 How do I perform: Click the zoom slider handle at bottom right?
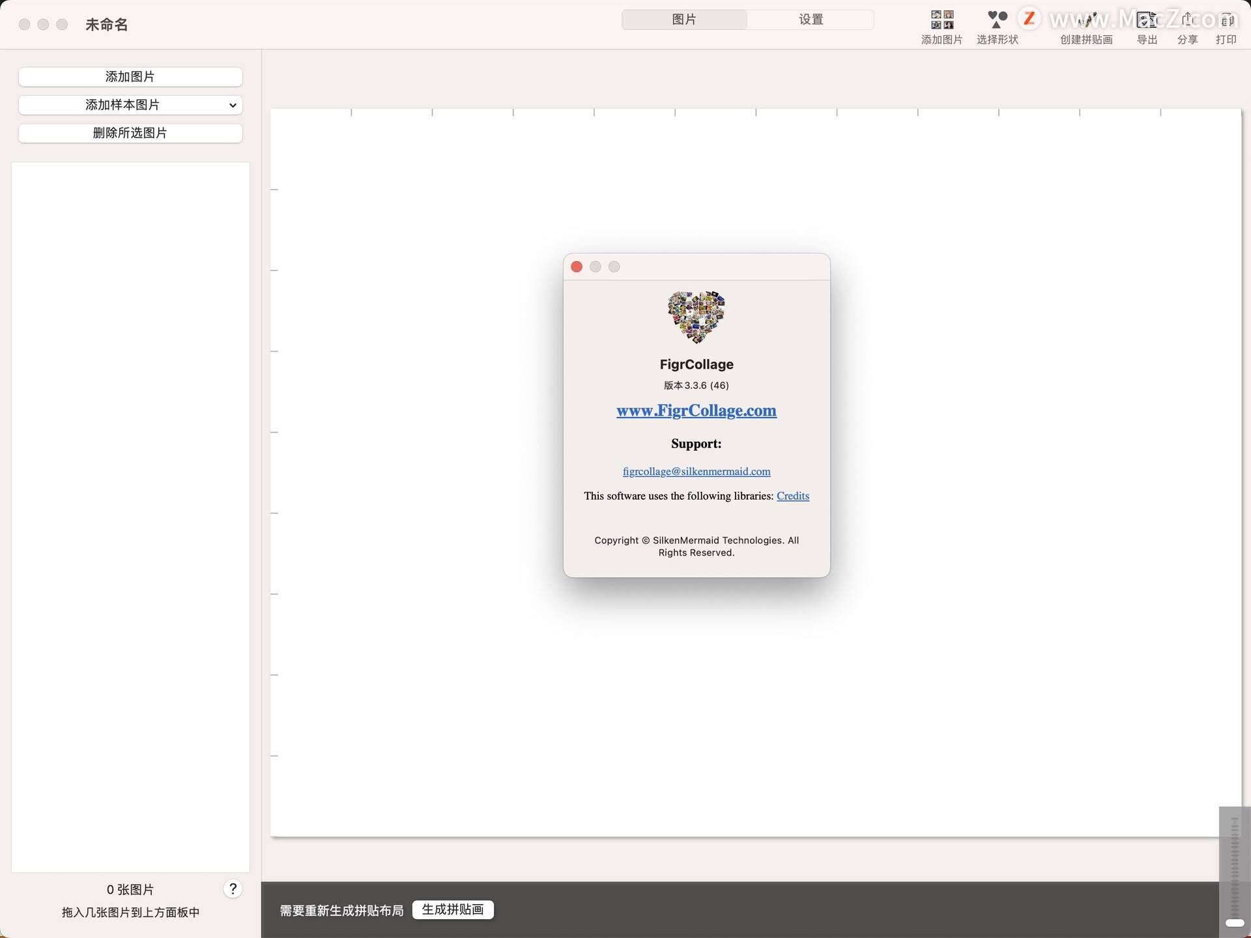[x=1235, y=922]
